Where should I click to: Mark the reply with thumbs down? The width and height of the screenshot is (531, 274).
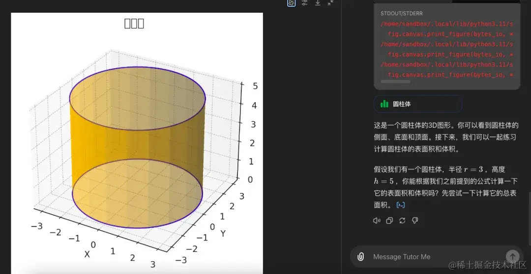click(415, 220)
